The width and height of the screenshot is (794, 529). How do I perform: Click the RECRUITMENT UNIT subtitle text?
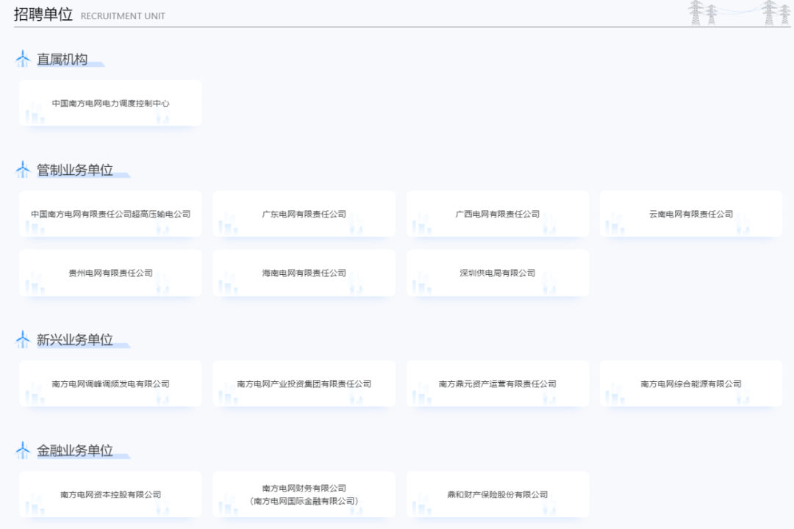click(x=123, y=16)
